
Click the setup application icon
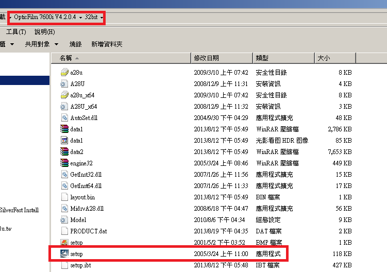click(64, 254)
